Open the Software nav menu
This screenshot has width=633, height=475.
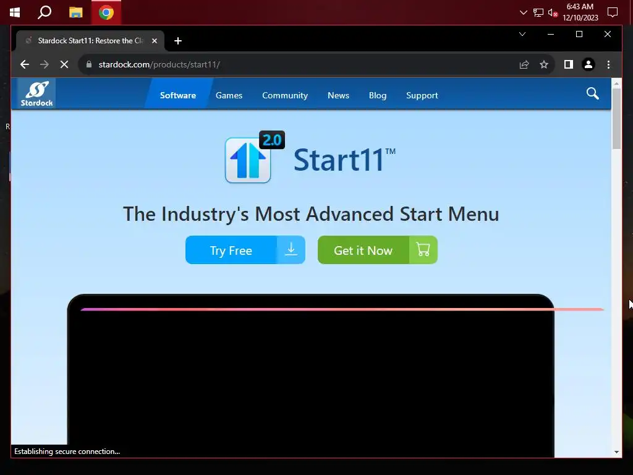[x=178, y=95]
